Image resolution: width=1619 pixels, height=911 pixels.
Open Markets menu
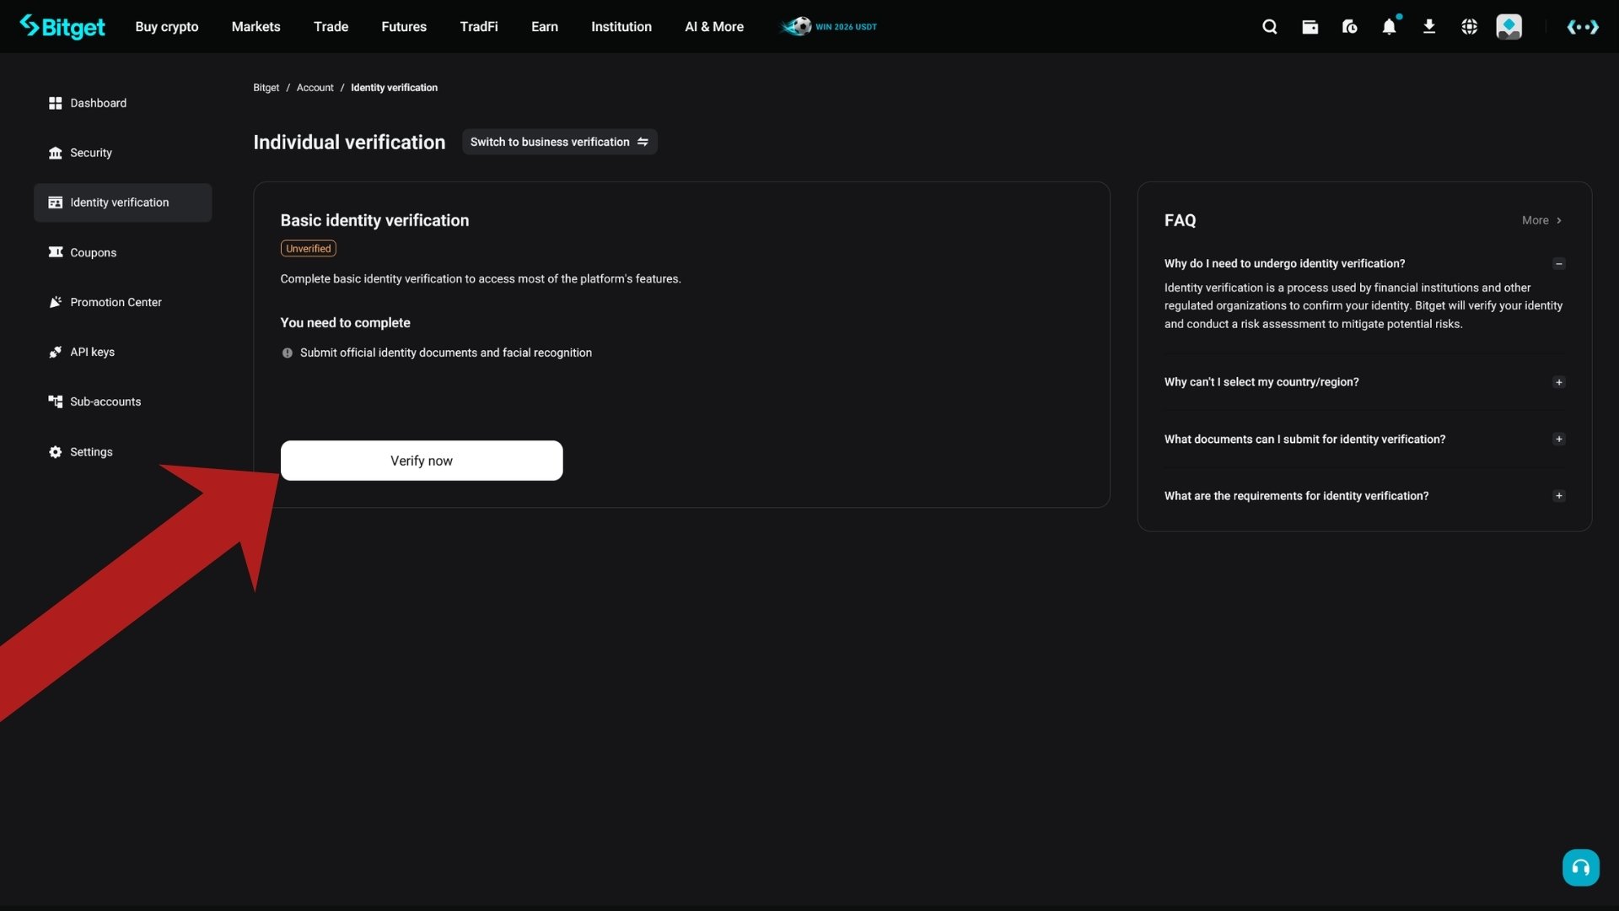(255, 27)
